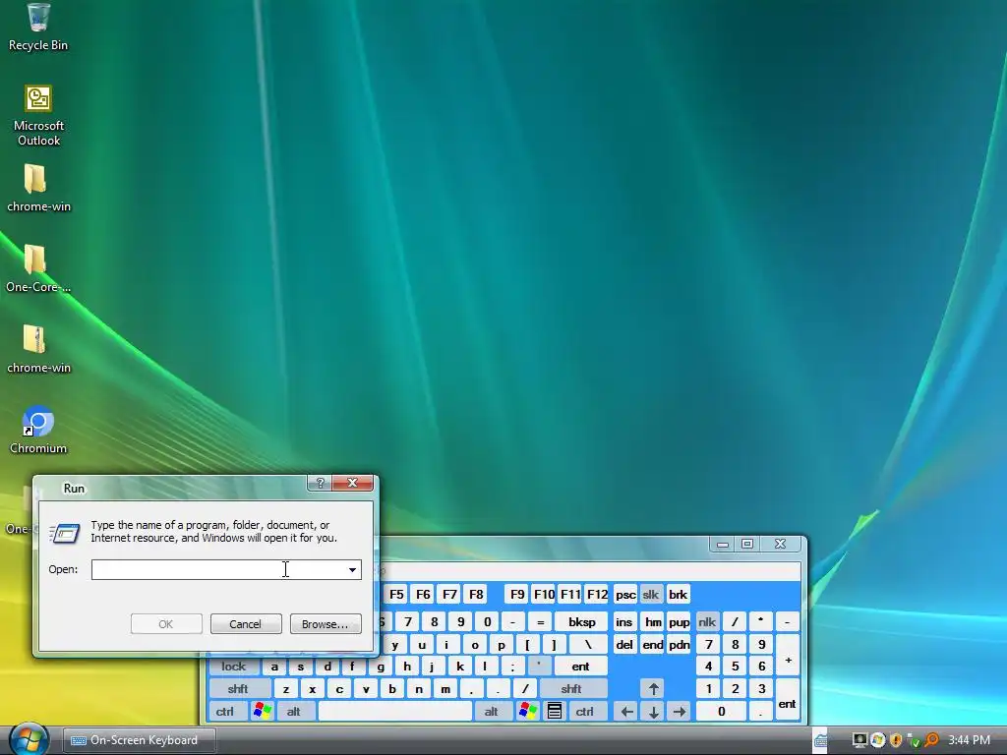The image size is (1007, 755).
Task: Click the left arrow key on On-Screen Keyboard
Action: point(627,712)
